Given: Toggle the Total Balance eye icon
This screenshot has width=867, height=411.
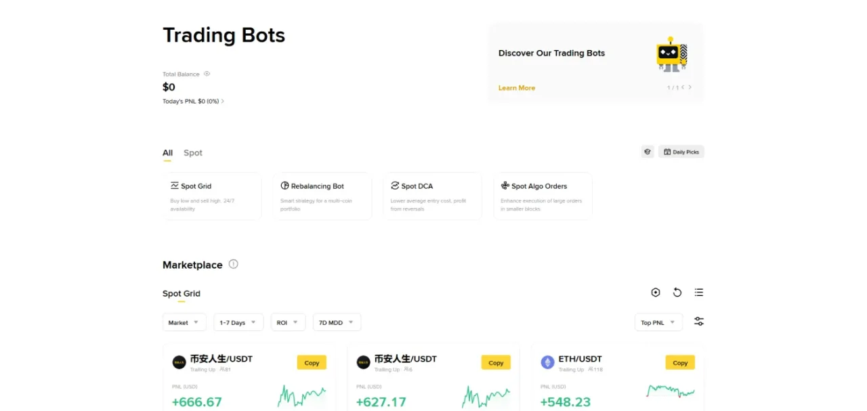Looking at the screenshot, I should pyautogui.click(x=207, y=74).
